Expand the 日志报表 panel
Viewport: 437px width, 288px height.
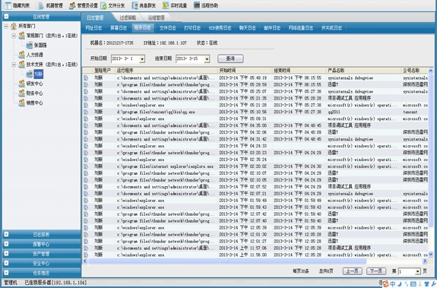(6, 234)
